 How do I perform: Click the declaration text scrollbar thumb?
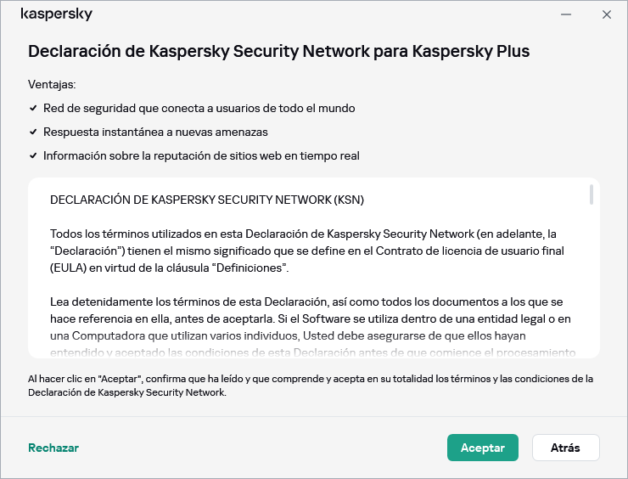pyautogui.click(x=591, y=194)
